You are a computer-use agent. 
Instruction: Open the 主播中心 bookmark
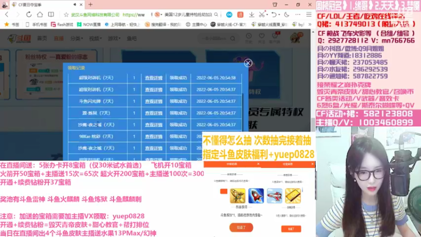click(196, 24)
